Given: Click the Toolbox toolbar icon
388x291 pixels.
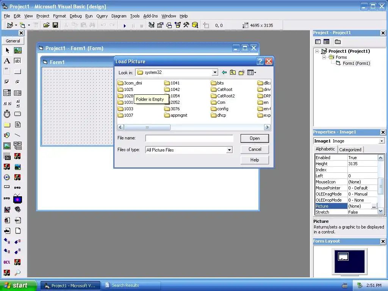Looking at the screenshot, I should tap(186, 25).
